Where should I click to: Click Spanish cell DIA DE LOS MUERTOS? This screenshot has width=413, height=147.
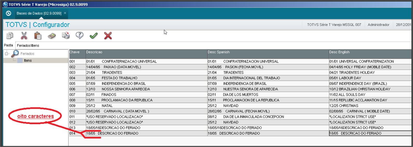click(268, 94)
